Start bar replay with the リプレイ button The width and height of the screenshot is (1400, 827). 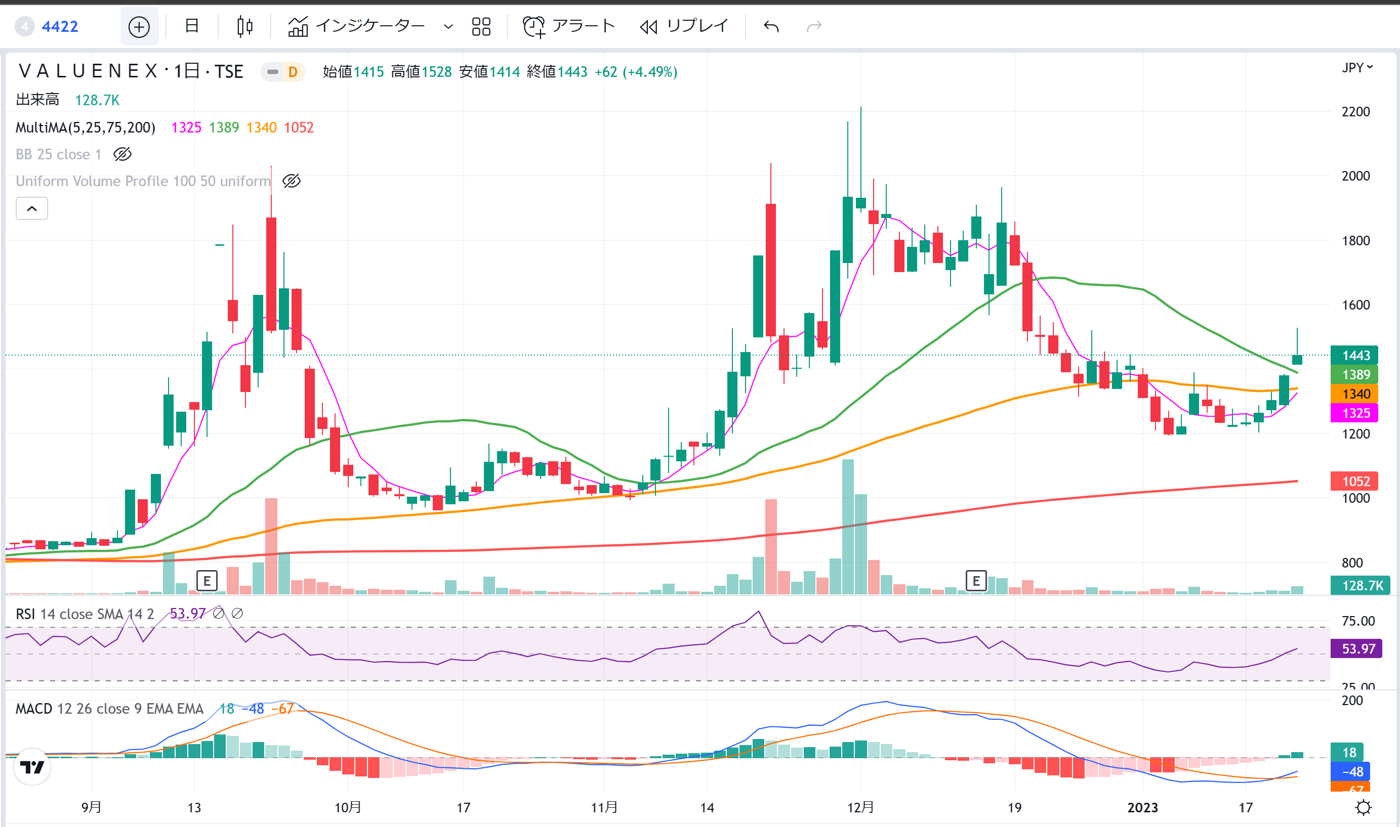coord(684,26)
